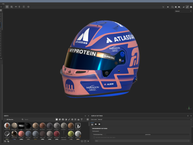
Task: Select the pink Fabric material sphere
Action: pyautogui.click(x=21, y=134)
